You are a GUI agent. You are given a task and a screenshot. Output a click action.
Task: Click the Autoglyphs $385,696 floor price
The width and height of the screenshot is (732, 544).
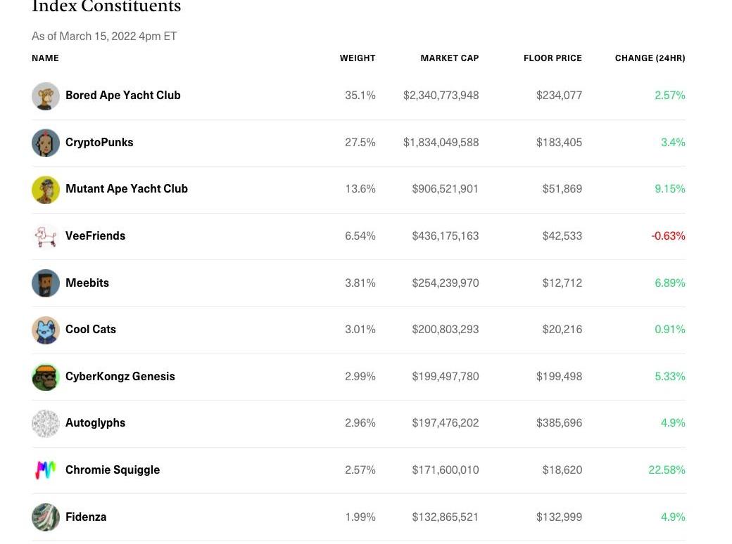[x=559, y=423]
